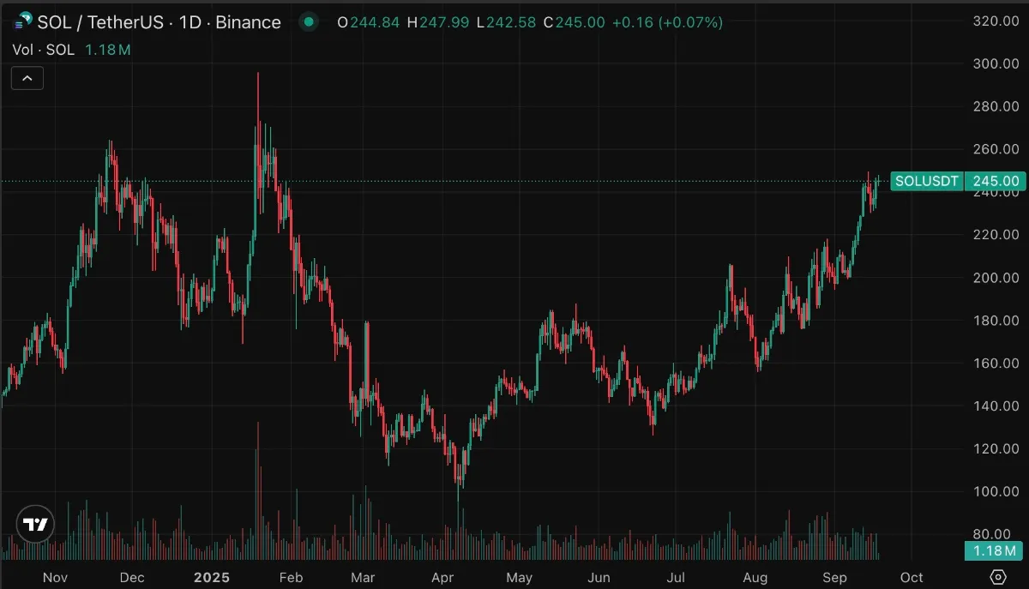Click the Feb label on time axis
1029x589 pixels.
[x=293, y=578]
